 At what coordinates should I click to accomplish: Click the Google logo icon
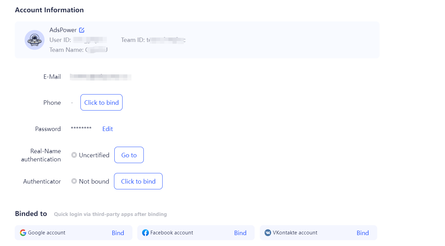[23, 232]
